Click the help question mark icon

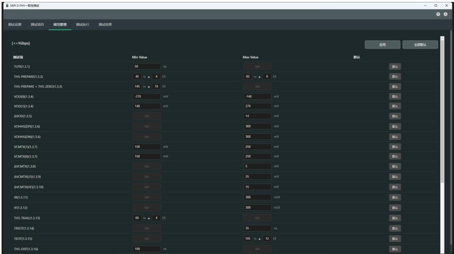[x=438, y=14]
